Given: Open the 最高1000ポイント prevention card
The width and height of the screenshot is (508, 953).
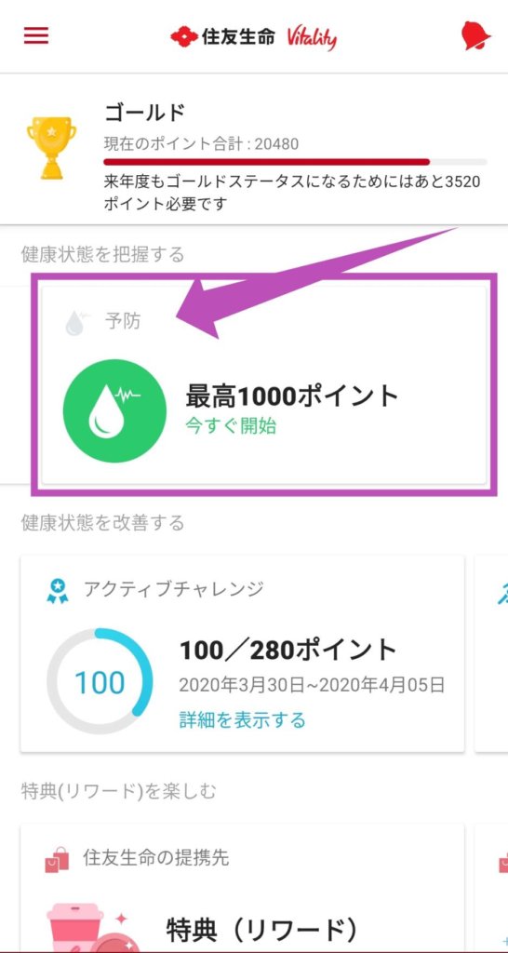Looking at the screenshot, I should [265, 384].
